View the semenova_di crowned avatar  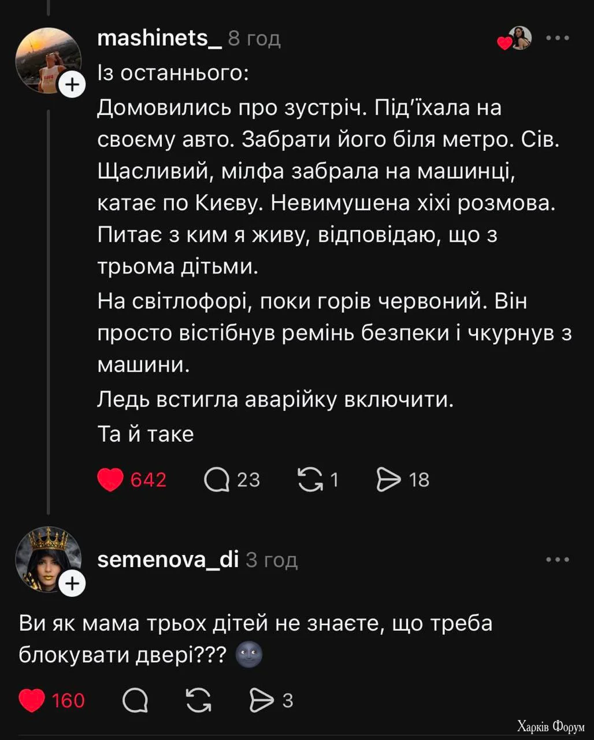coord(49,558)
